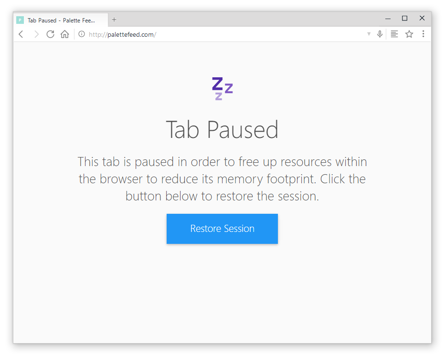Expand the address bar dropdown arrow
Image resolution: width=445 pixels, height=356 pixels.
(369, 34)
